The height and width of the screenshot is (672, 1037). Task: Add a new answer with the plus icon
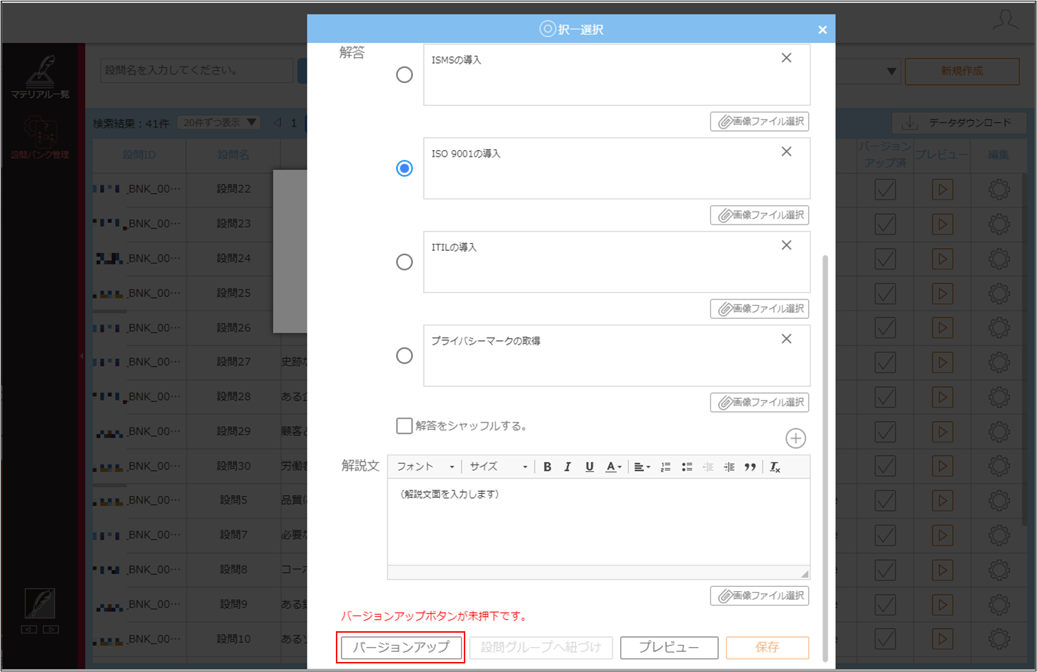tap(795, 438)
